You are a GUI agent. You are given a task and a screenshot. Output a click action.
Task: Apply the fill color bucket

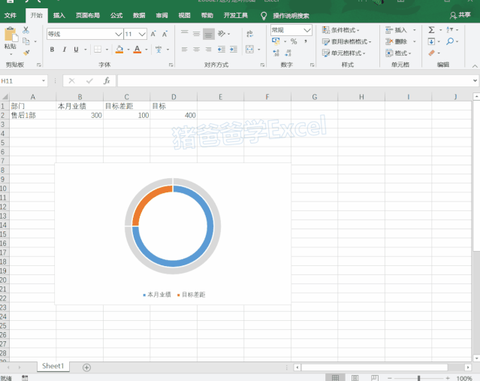pos(119,50)
